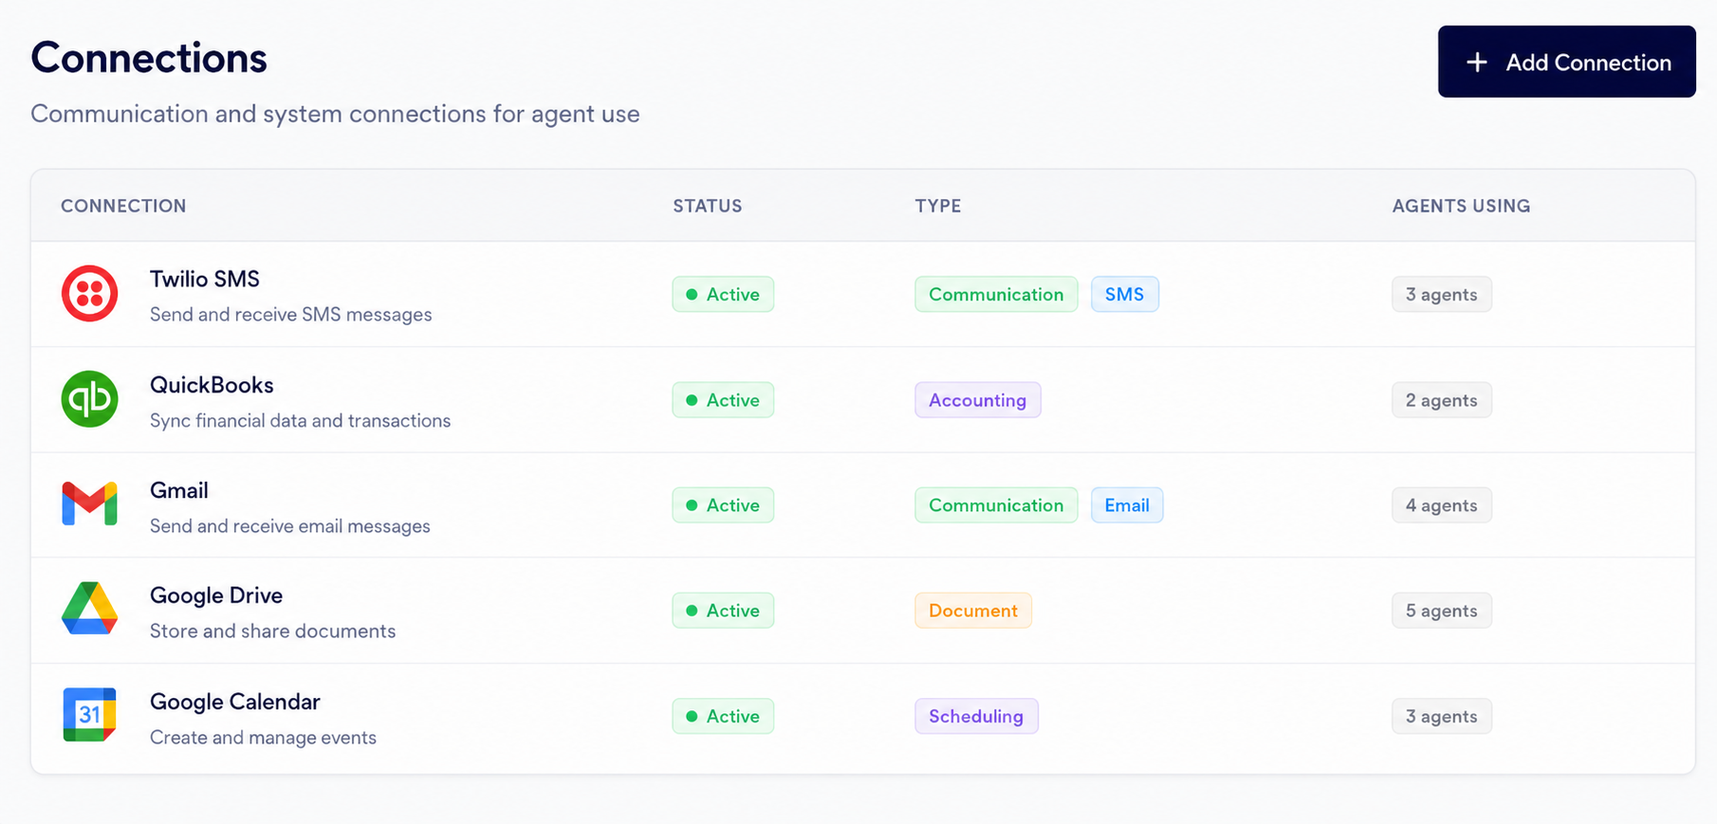Image resolution: width=1717 pixels, height=824 pixels.
Task: Click the 2 agents badge for QuickBooks
Action: pos(1441,400)
